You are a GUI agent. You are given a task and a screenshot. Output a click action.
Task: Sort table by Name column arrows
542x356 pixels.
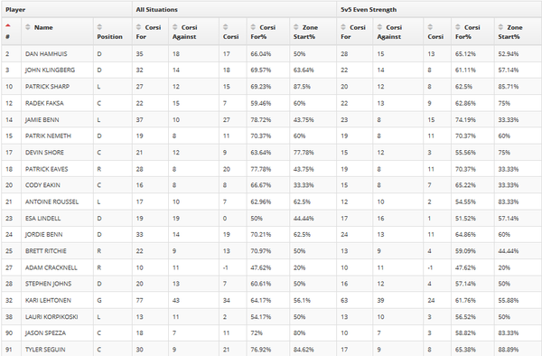tap(28, 27)
